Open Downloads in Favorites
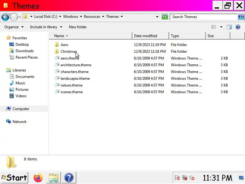 24,51
